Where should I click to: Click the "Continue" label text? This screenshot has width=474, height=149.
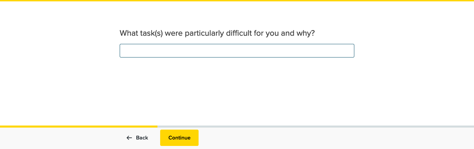[x=179, y=138]
